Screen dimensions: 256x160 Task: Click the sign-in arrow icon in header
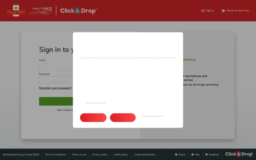pyautogui.click(x=202, y=11)
